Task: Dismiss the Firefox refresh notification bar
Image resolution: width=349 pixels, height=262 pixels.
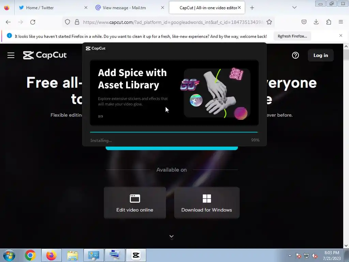Action: click(341, 35)
